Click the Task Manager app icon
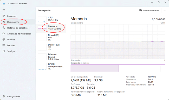Viewport: 169px width, 100px height. (x=4, y=4)
